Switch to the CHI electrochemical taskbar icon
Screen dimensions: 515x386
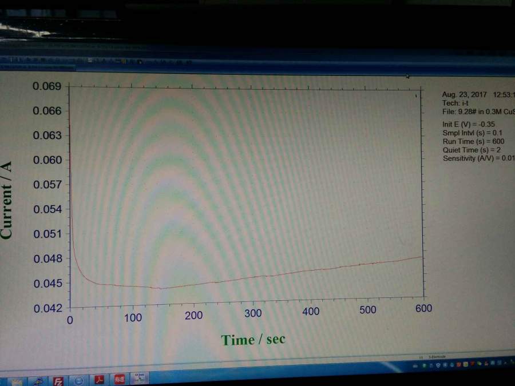pos(139,379)
